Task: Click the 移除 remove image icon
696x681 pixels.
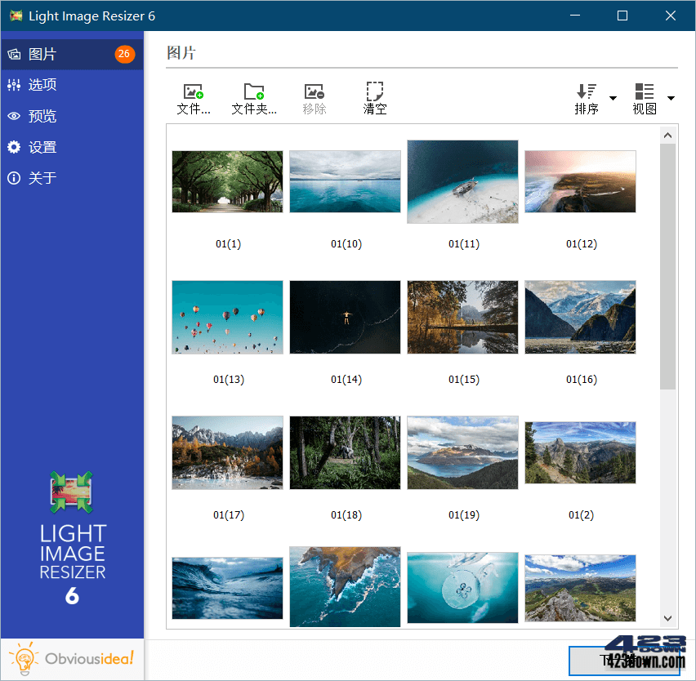Action: click(314, 91)
